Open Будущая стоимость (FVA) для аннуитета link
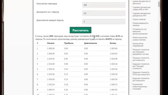 [x=141, y=73]
